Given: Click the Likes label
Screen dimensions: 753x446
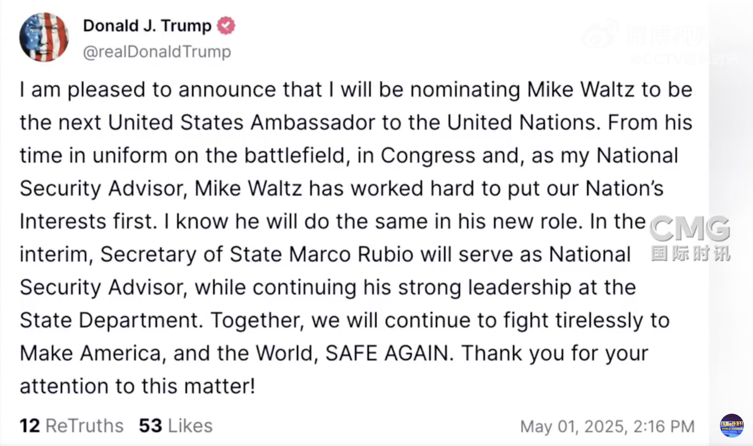Looking at the screenshot, I should coord(190,426).
